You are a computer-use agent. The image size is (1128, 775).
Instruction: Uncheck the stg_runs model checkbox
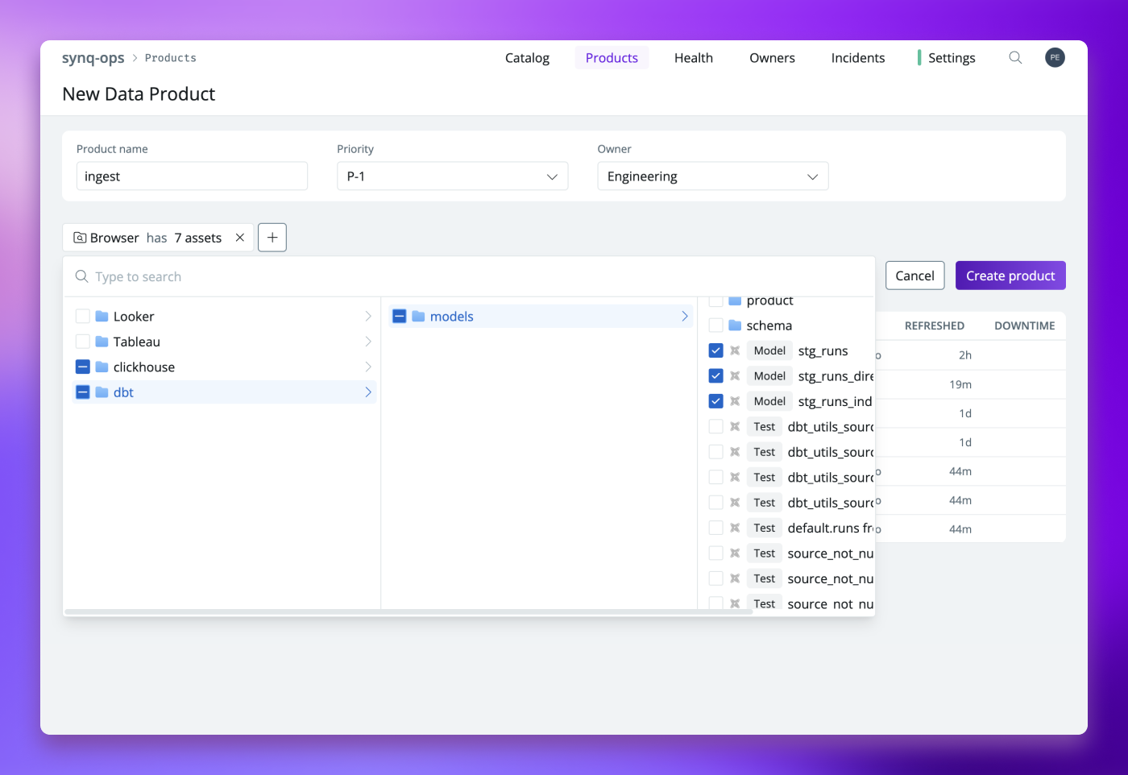pyautogui.click(x=715, y=350)
